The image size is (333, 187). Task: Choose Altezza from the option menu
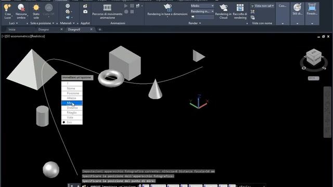[x=72, y=98]
